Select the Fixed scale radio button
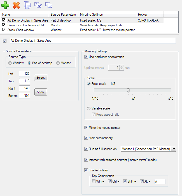This screenshot has width=182, height=196. [x=89, y=84]
